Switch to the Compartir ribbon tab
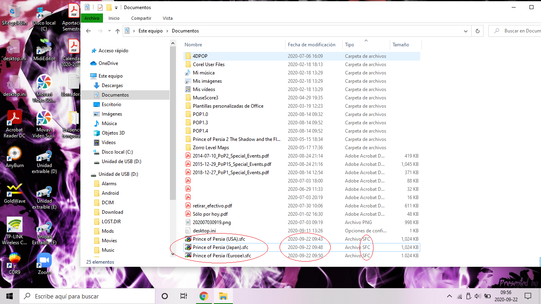This screenshot has height=304, width=541. coord(141,18)
